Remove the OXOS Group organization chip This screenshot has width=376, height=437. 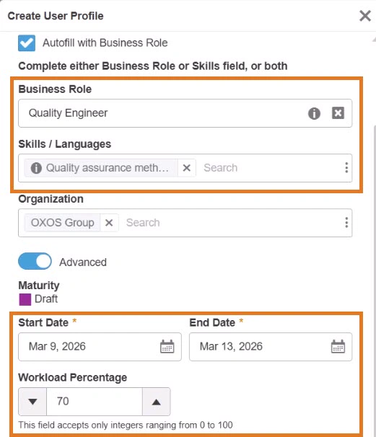pos(109,223)
